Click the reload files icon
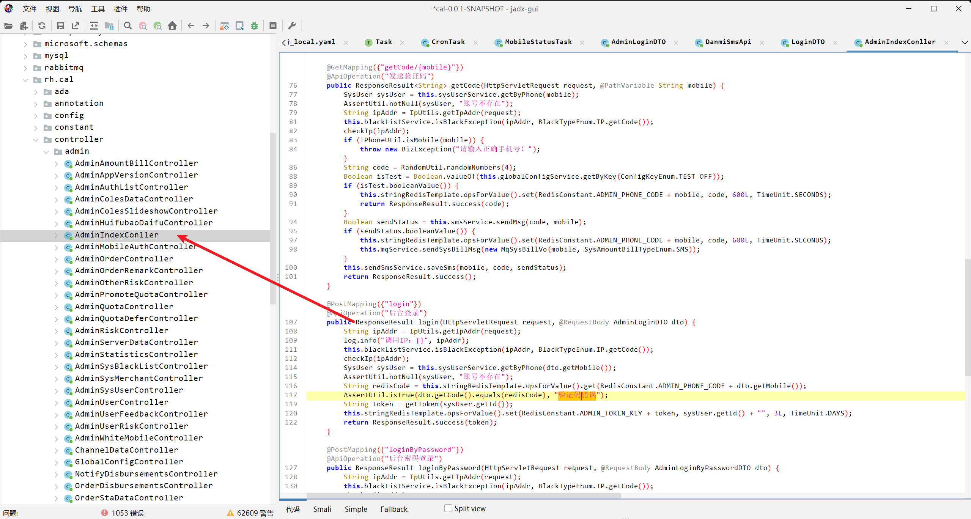This screenshot has height=519, width=971. (42, 26)
